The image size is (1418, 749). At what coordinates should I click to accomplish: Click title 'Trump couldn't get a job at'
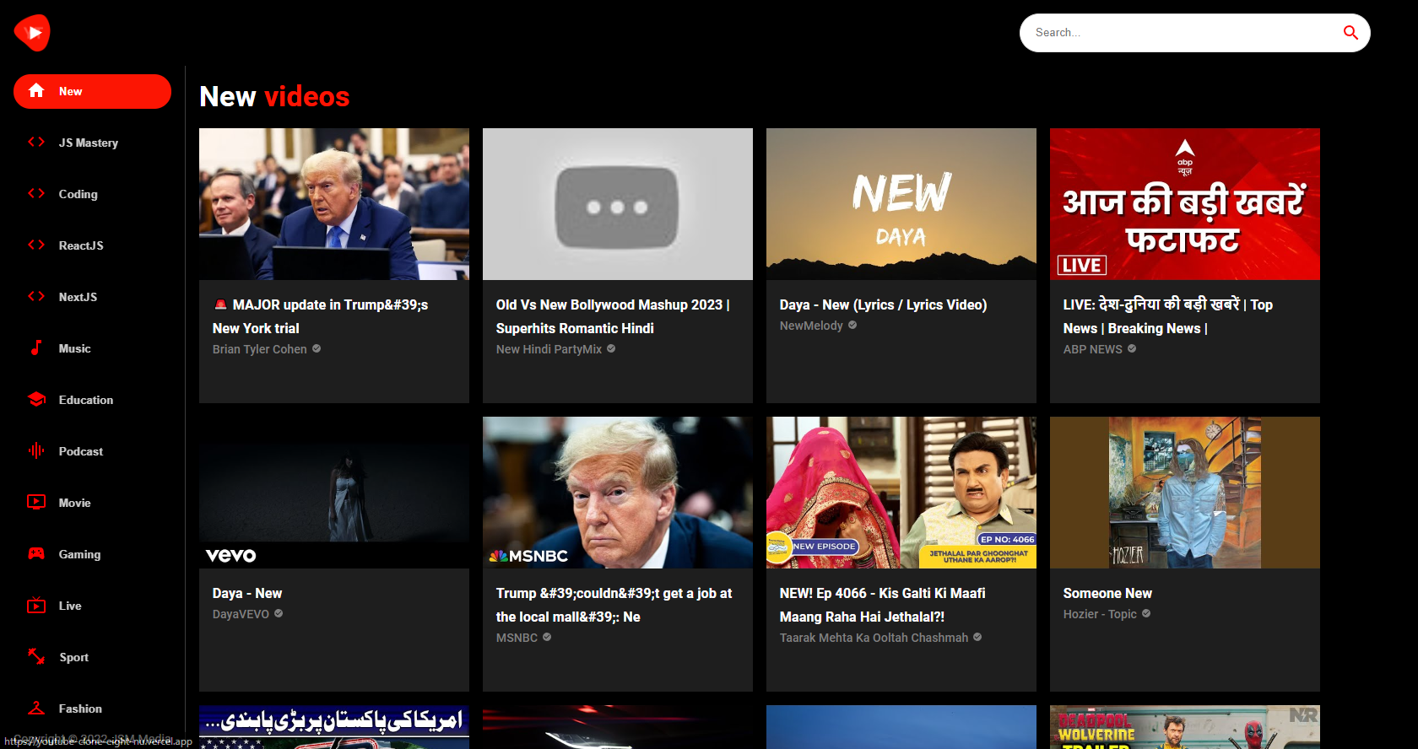(614, 605)
